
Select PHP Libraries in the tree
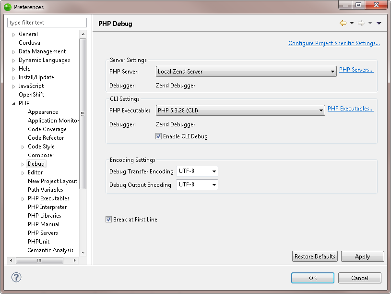point(45,215)
